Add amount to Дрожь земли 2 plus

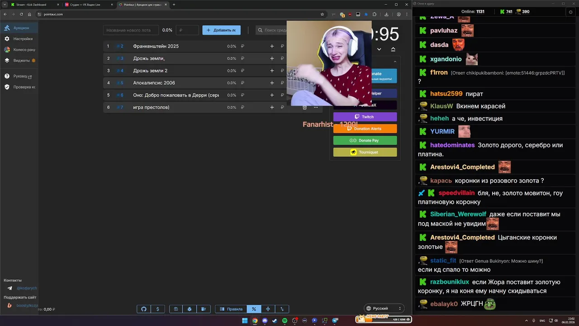click(x=272, y=71)
